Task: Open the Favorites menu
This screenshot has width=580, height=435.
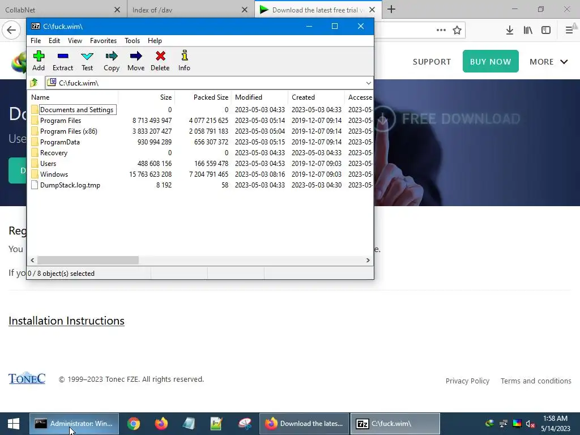Action: pyautogui.click(x=103, y=41)
